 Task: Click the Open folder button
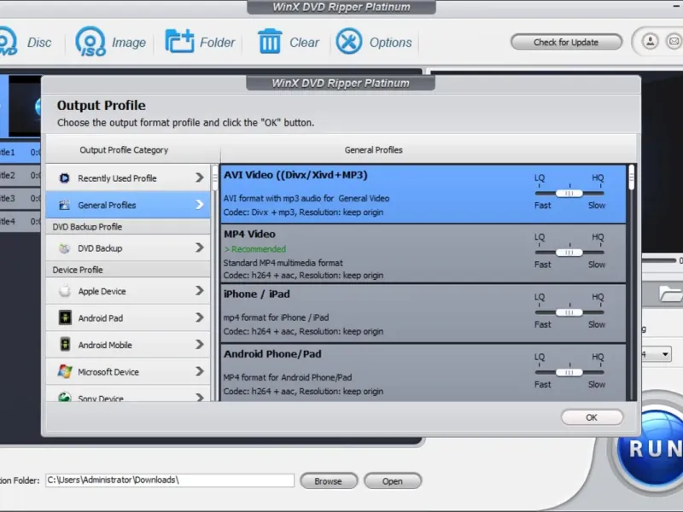(393, 481)
